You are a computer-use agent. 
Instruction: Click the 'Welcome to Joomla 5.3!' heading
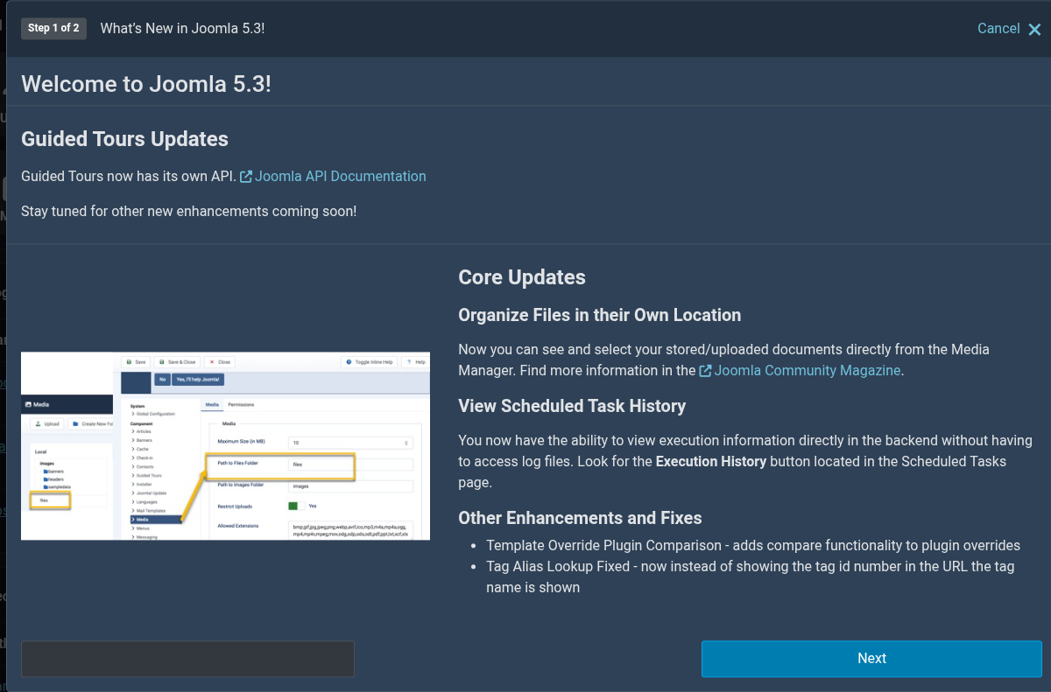pos(146,84)
